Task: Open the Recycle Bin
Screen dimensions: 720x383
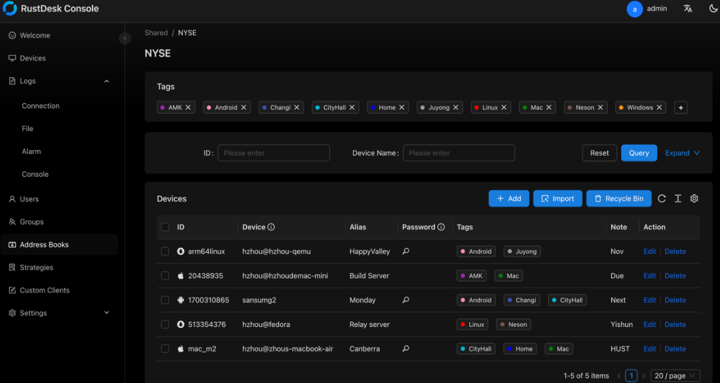Action: click(619, 198)
